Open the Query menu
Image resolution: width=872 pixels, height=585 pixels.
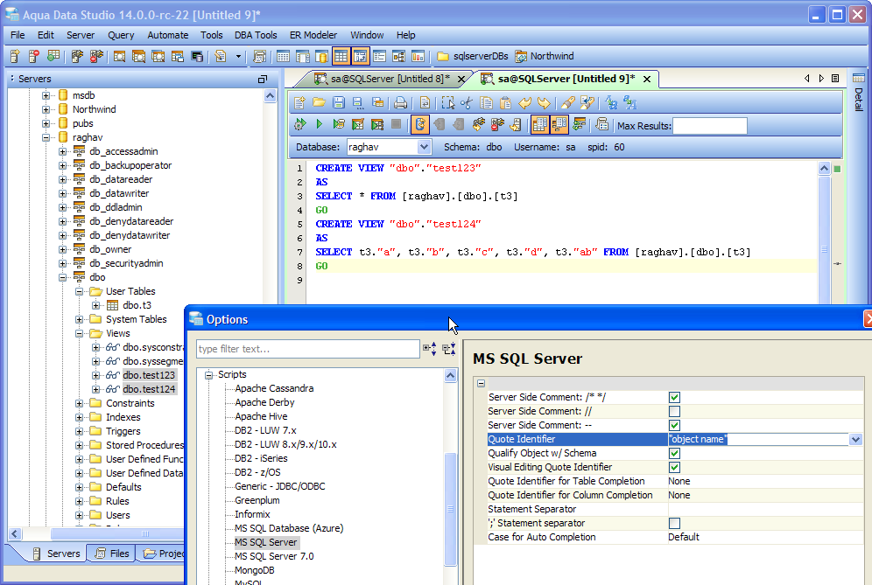tap(121, 35)
